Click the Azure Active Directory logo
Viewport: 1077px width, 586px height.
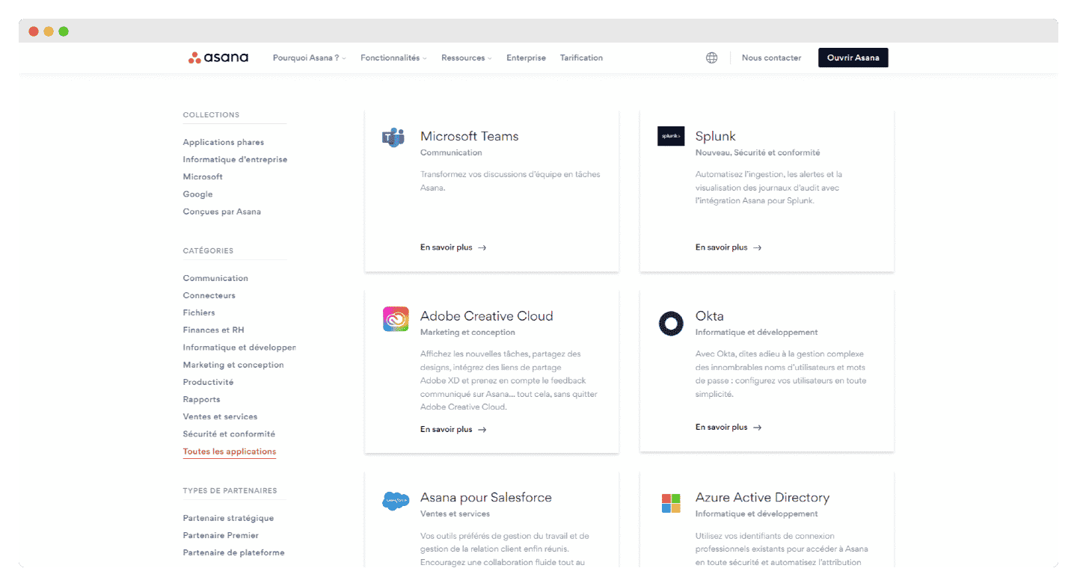click(x=671, y=503)
